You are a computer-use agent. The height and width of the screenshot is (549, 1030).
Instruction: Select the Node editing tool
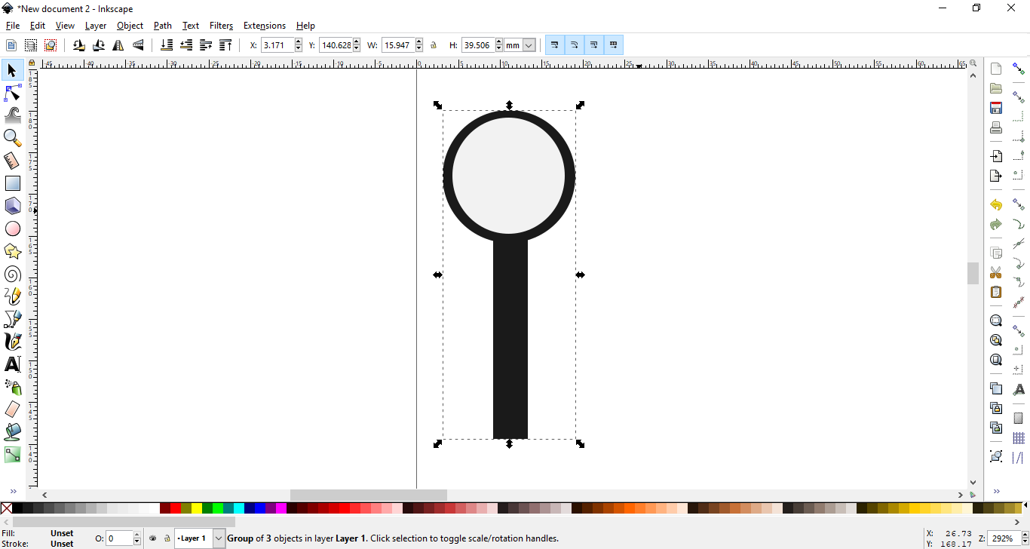pyautogui.click(x=12, y=93)
